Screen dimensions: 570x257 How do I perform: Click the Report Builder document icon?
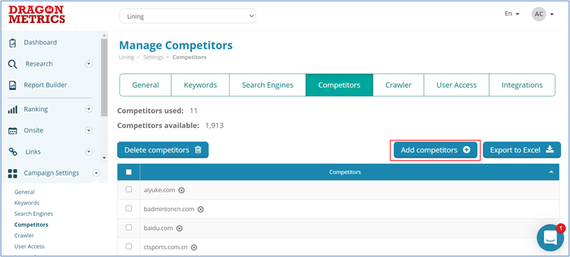13,85
